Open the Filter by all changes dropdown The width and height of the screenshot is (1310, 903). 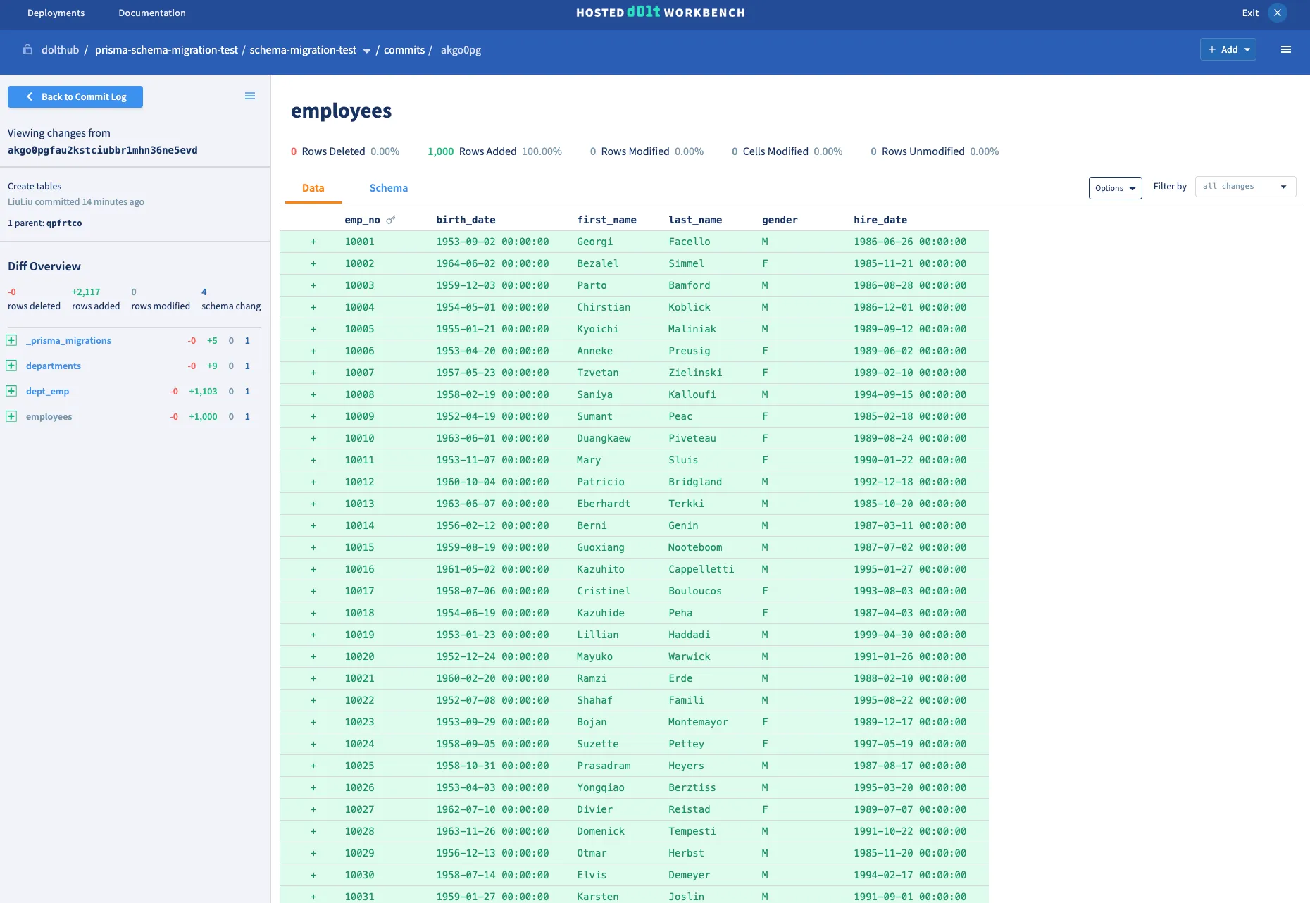[1244, 187]
